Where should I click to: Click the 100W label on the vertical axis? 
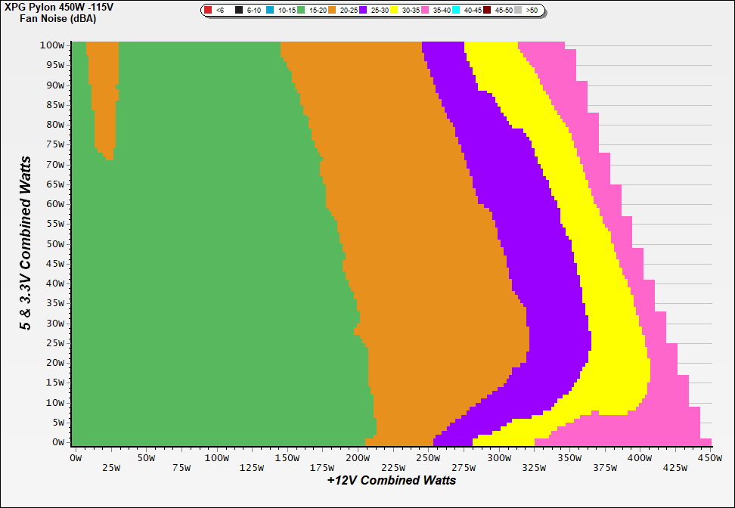pyautogui.click(x=51, y=45)
